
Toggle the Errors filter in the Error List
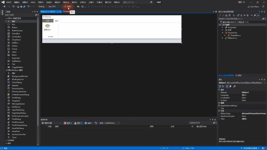coord(68,123)
